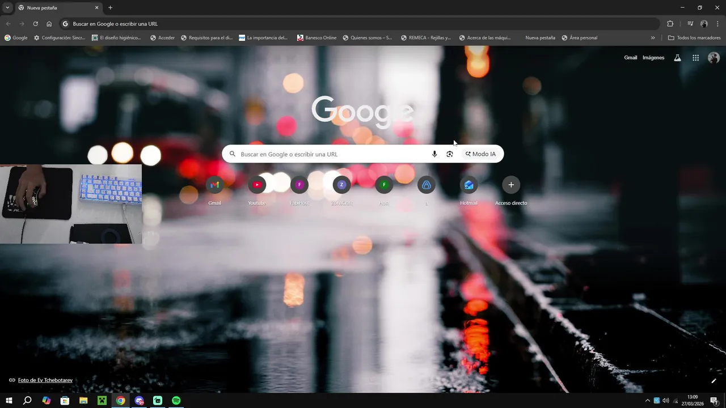The width and height of the screenshot is (726, 408).
Task: Open the Banesco Online bookmark
Action: pos(316,38)
